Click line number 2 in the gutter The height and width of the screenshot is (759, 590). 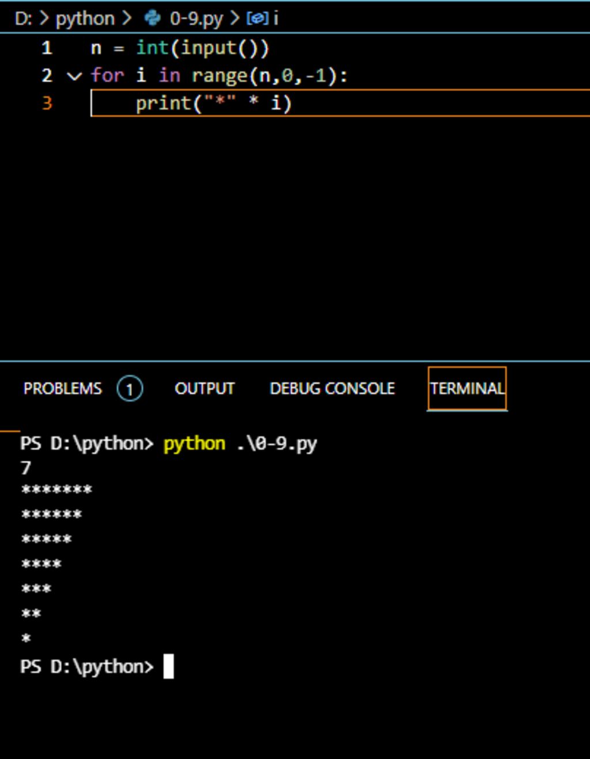click(47, 75)
